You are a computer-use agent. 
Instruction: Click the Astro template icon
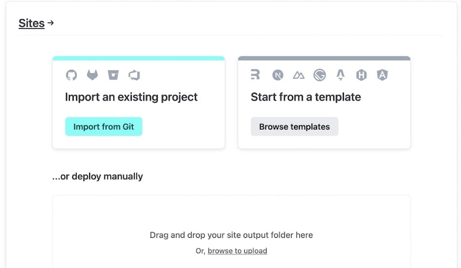click(340, 75)
